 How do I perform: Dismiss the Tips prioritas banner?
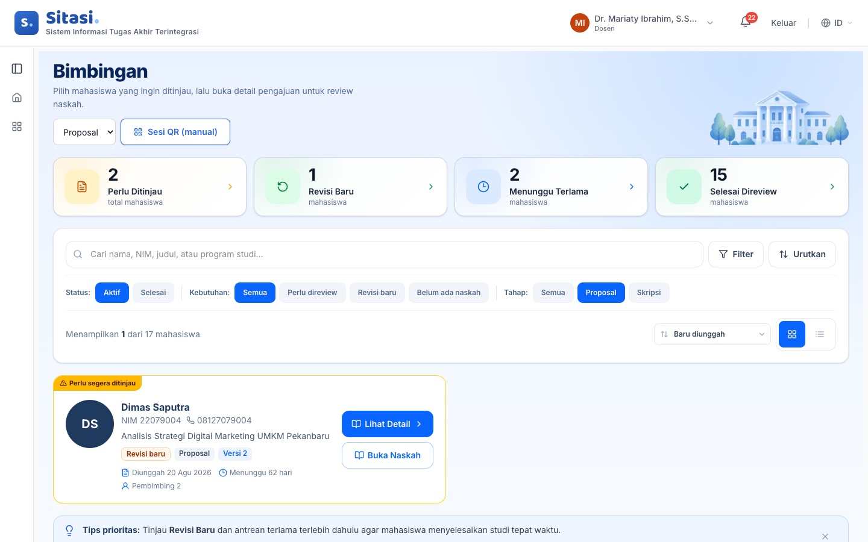(825, 537)
